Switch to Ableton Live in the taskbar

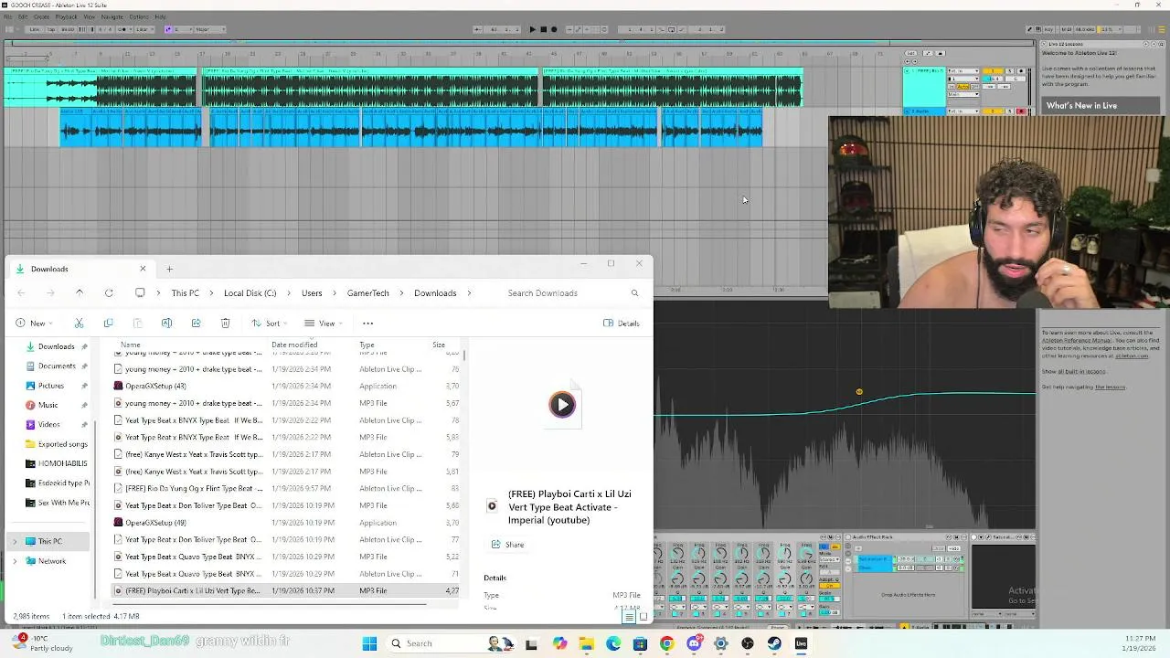[801, 643]
